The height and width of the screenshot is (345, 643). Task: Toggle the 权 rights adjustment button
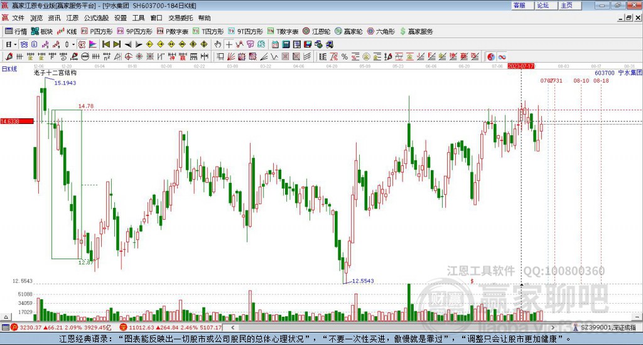point(82,44)
